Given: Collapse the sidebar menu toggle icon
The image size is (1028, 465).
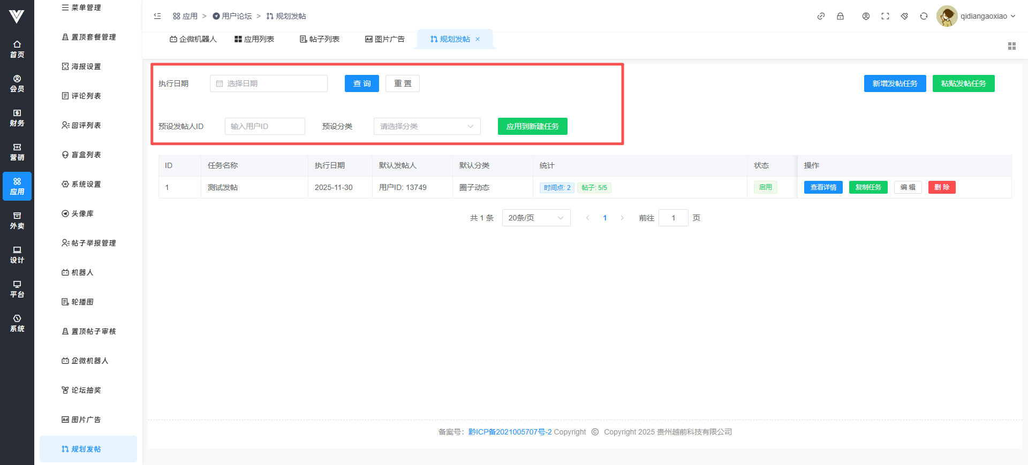Looking at the screenshot, I should tap(157, 16).
